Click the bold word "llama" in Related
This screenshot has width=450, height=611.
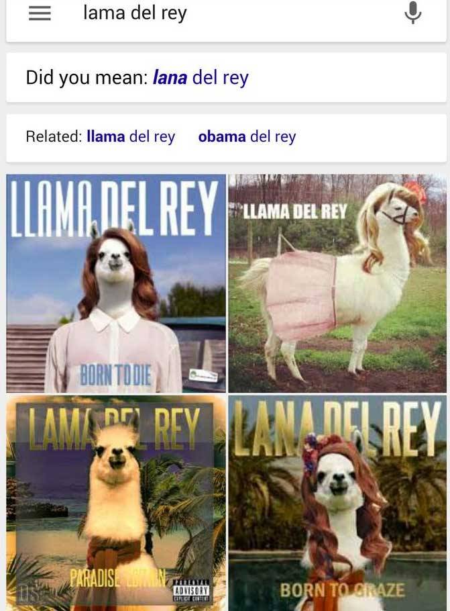pyautogui.click(x=106, y=136)
